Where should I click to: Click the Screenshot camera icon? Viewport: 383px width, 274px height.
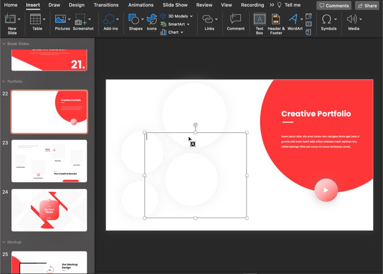tap(80, 19)
